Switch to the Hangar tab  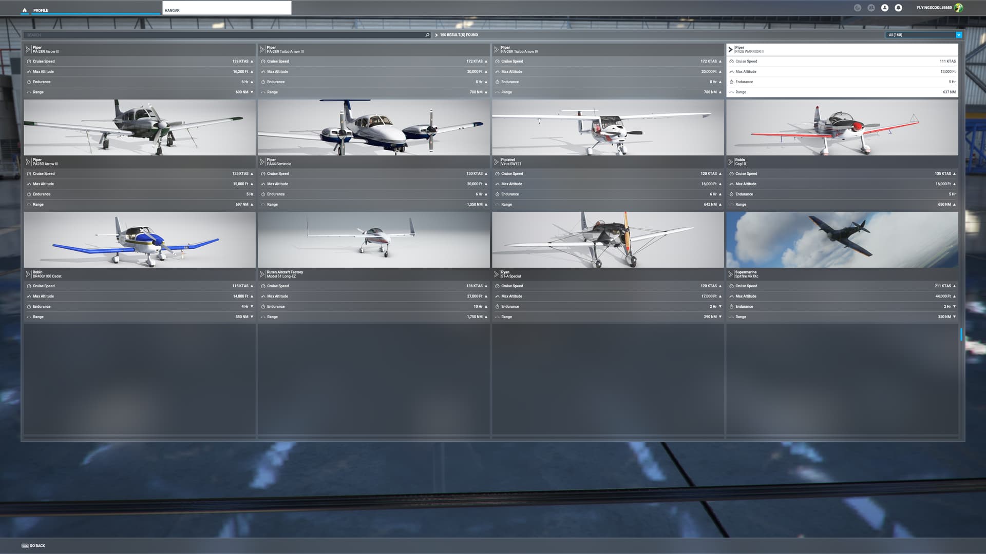click(x=226, y=8)
